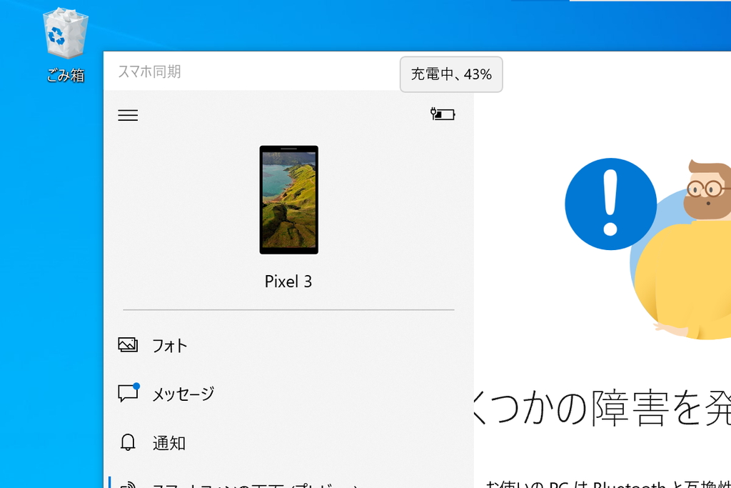
Task: Click the ごみ箱 desktop label
Action: 65,75
